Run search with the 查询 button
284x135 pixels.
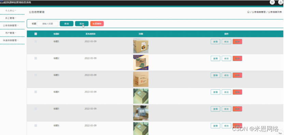[x=67, y=24]
